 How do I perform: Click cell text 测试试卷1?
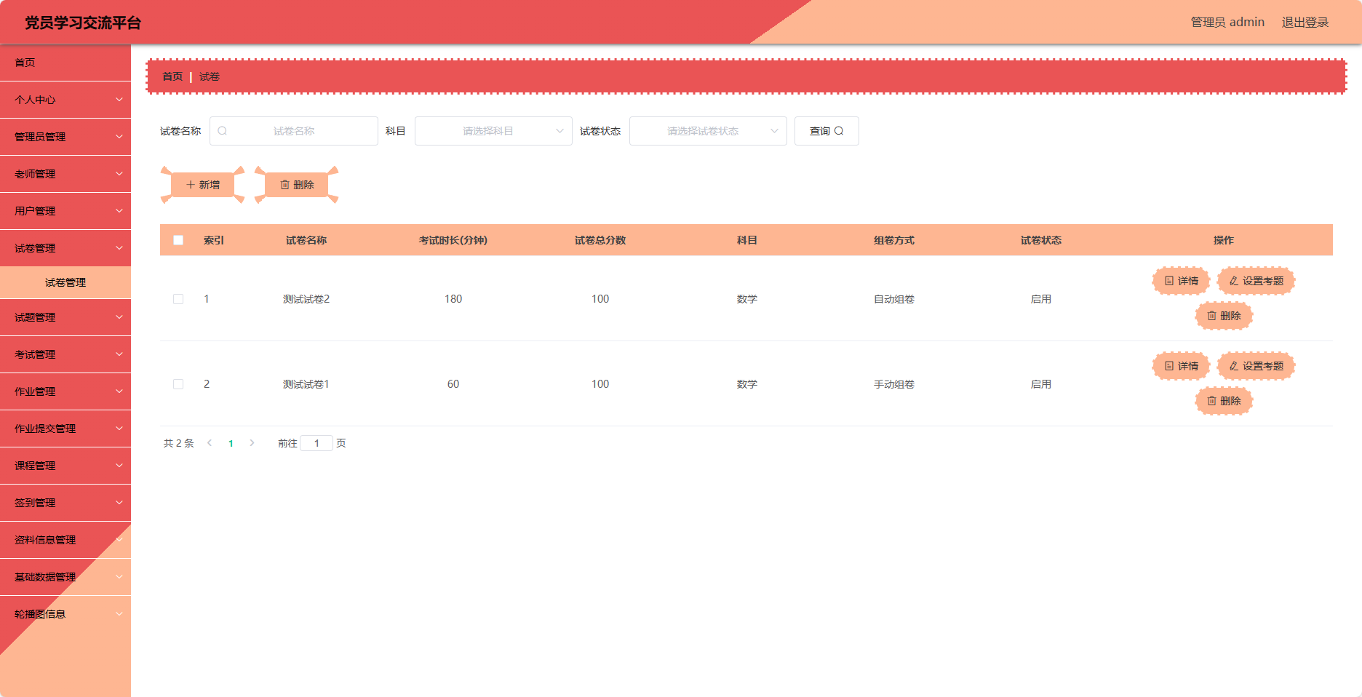click(x=306, y=384)
